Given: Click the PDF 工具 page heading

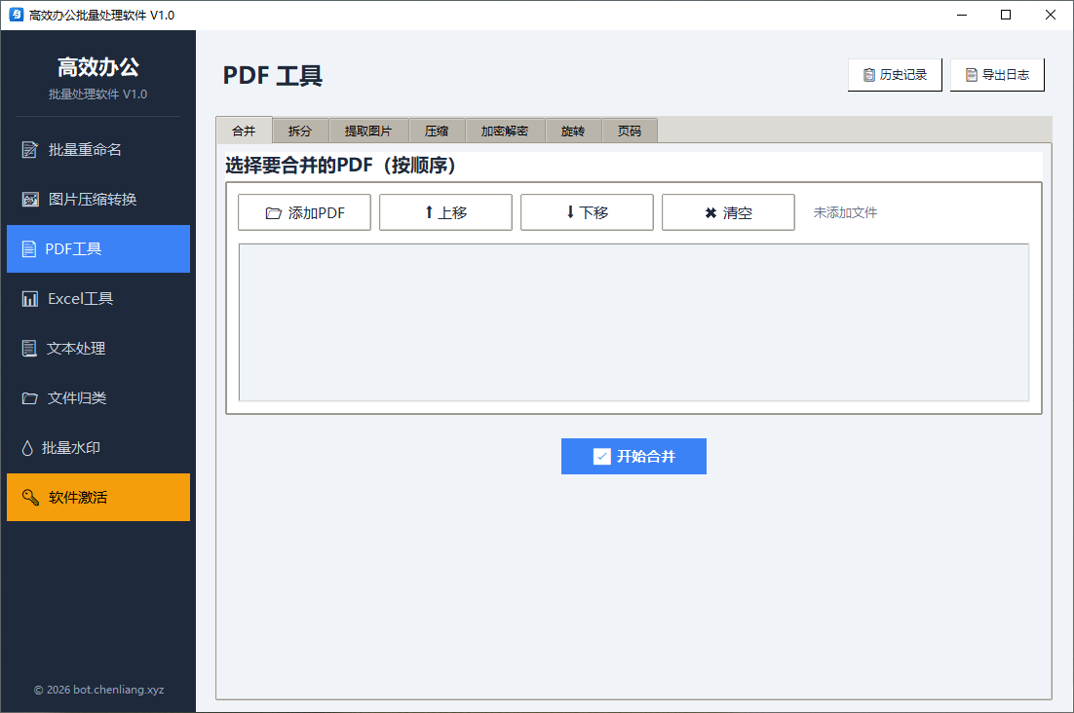Looking at the screenshot, I should tap(273, 75).
